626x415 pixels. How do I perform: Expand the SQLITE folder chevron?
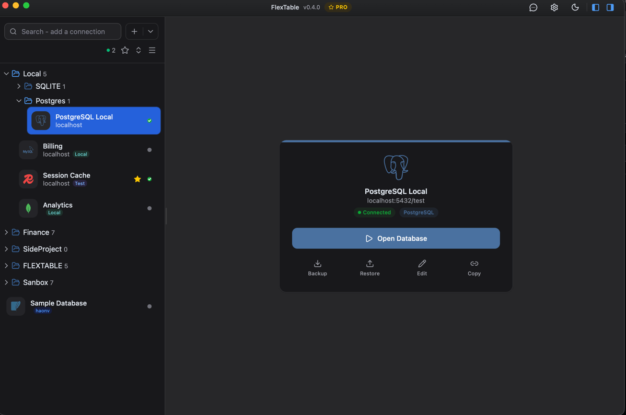(19, 86)
